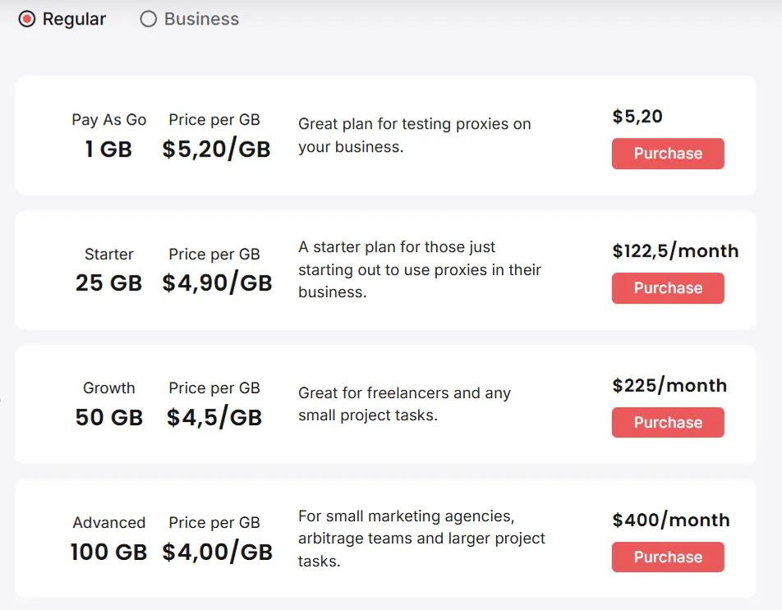Select the Regular pricing option

coord(27,18)
